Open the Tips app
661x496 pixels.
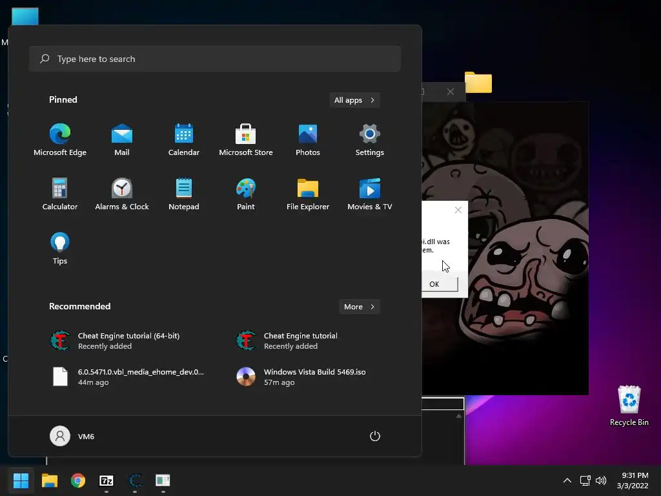pyautogui.click(x=60, y=249)
